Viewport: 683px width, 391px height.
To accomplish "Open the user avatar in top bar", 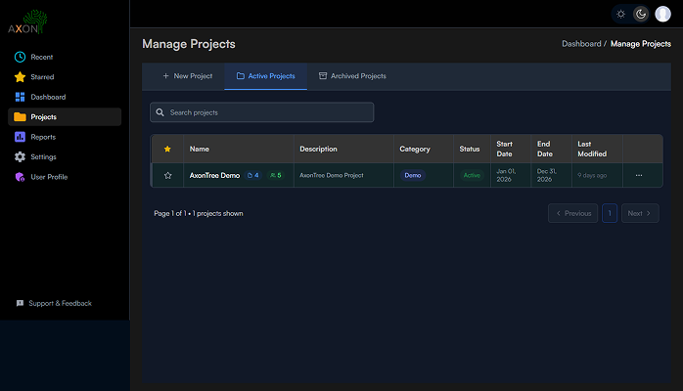I will click(x=663, y=14).
